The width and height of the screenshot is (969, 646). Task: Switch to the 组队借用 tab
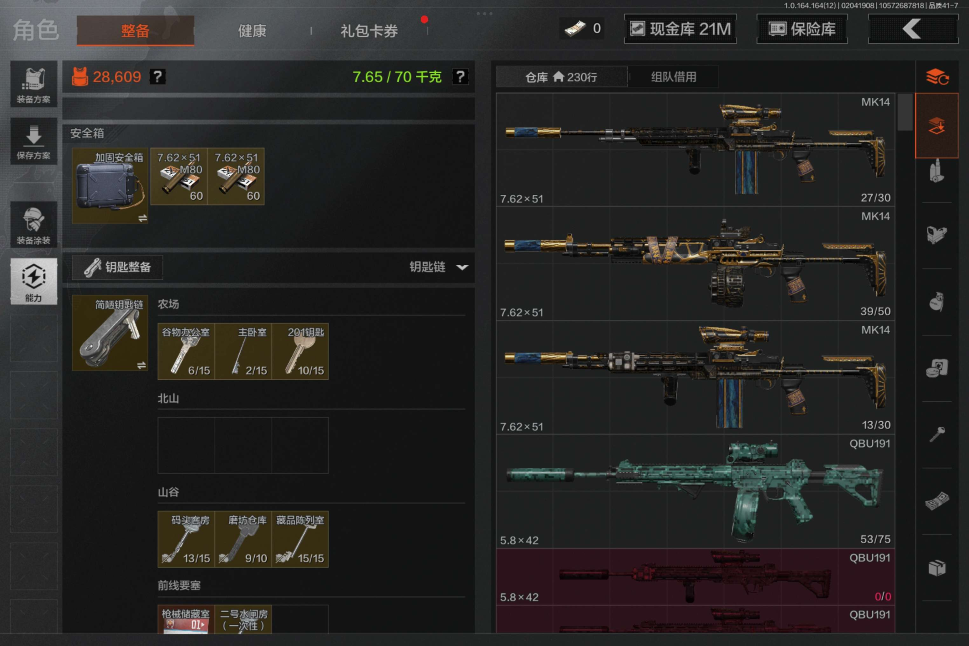[x=673, y=77]
